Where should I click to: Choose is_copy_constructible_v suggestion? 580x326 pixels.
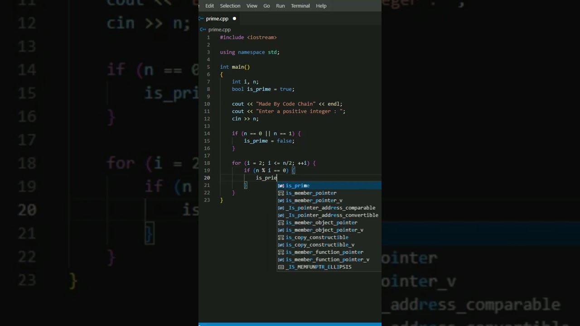click(x=329, y=244)
